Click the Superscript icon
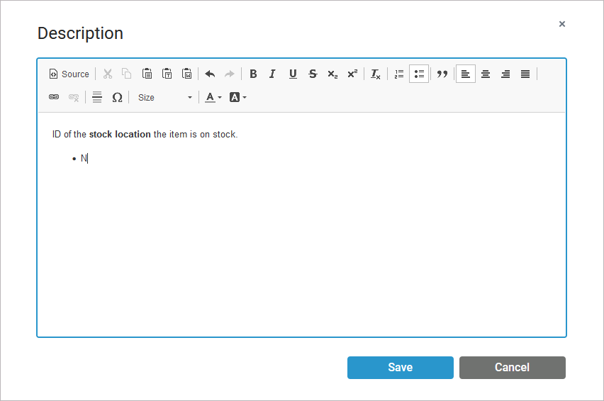 click(352, 74)
